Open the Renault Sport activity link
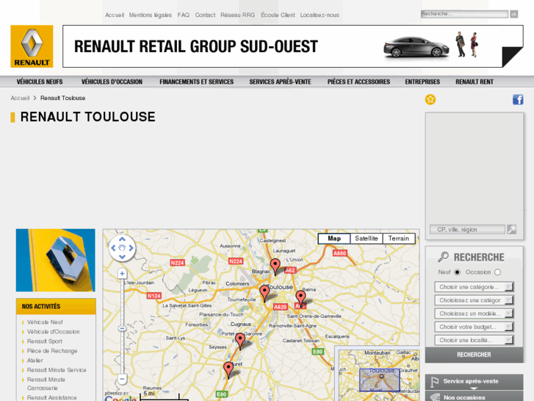The height and width of the screenshot is (401, 534). coord(45,341)
